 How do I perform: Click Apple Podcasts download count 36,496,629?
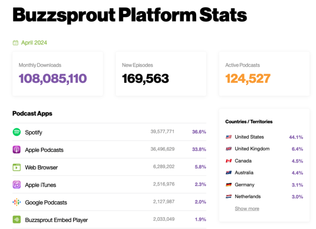pyautogui.click(x=162, y=149)
